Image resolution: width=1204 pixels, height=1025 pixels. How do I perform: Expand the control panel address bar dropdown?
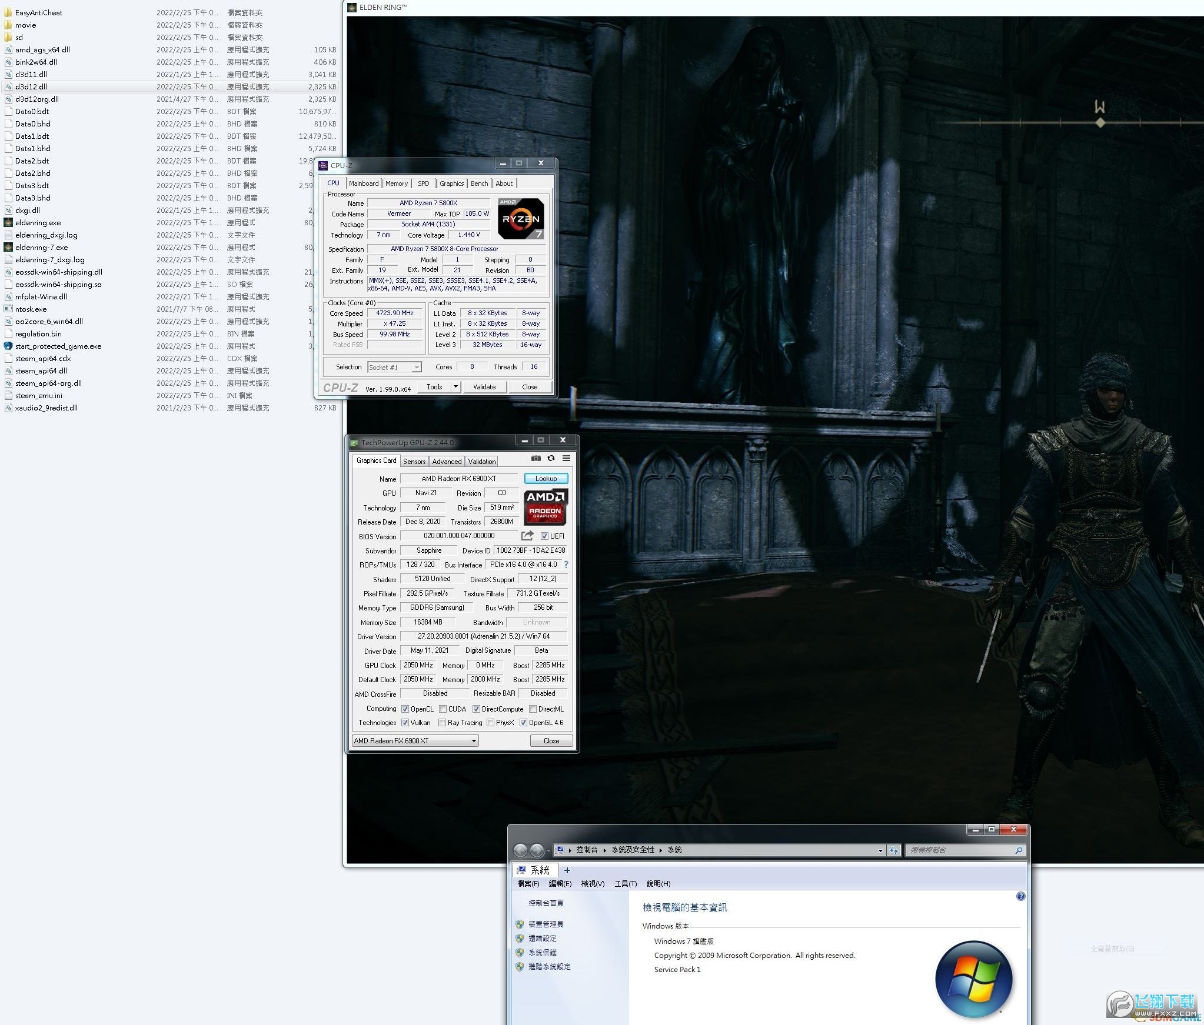click(880, 850)
